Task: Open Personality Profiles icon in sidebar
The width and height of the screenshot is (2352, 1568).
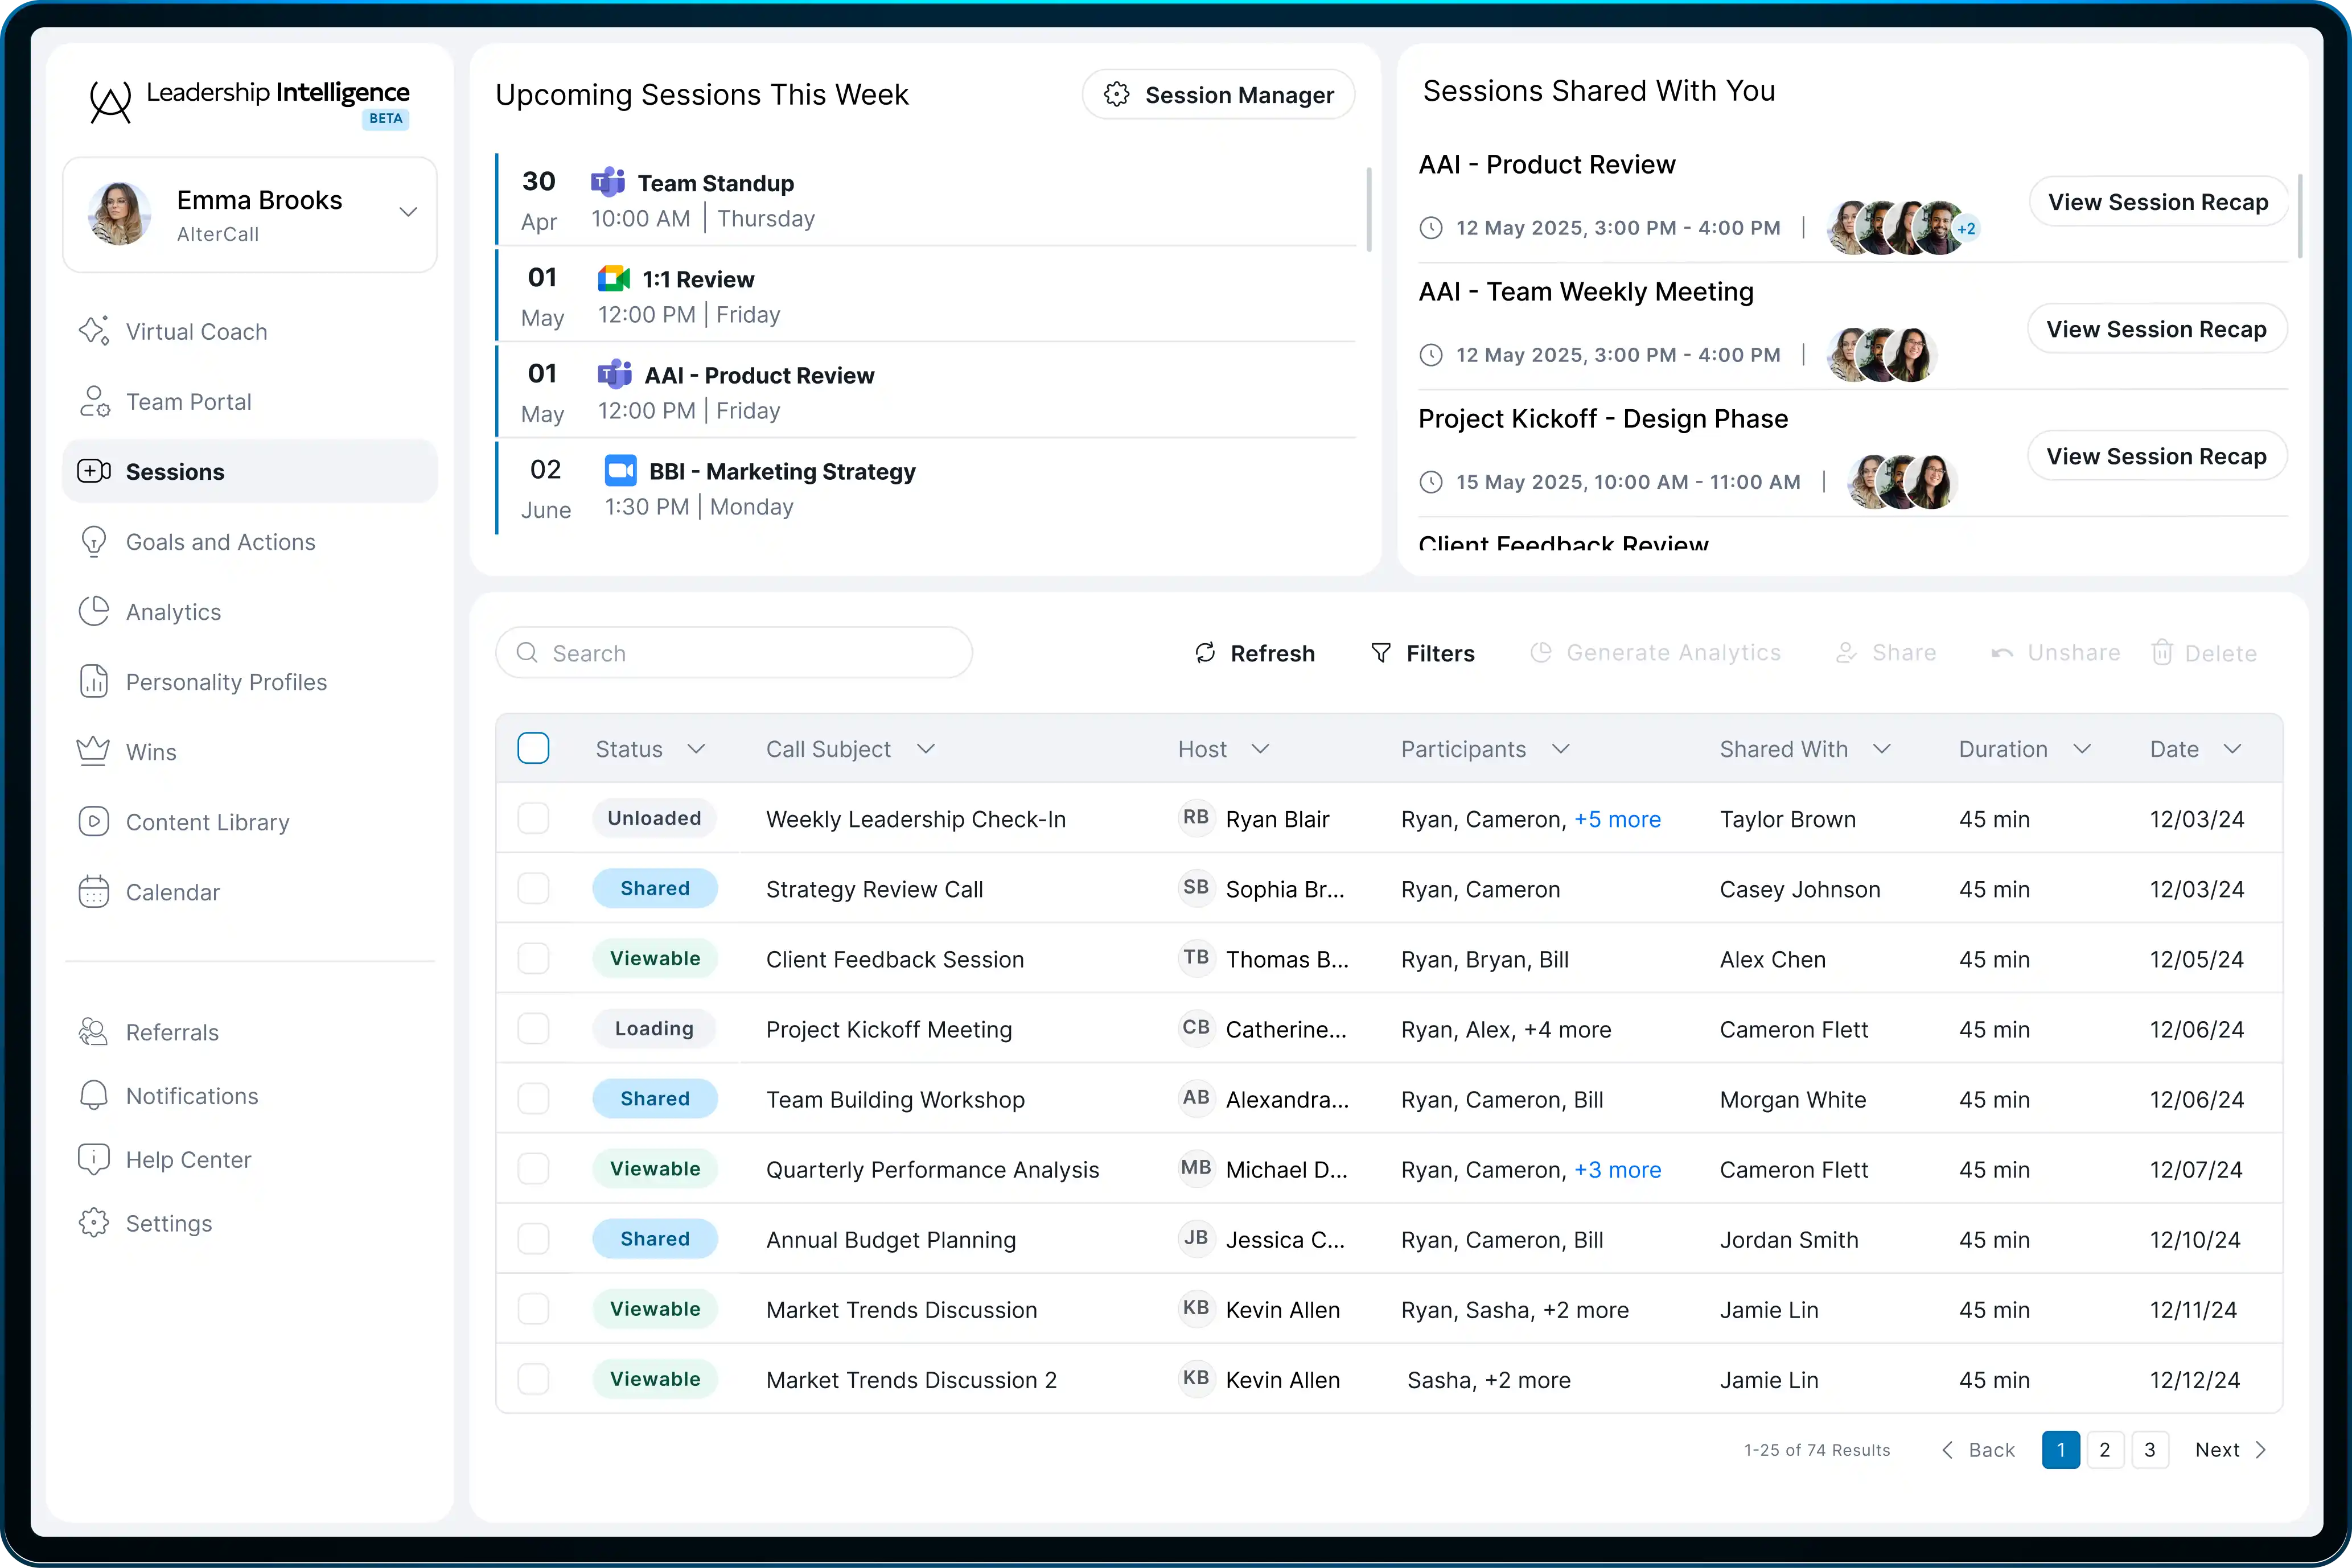Action: [94, 682]
